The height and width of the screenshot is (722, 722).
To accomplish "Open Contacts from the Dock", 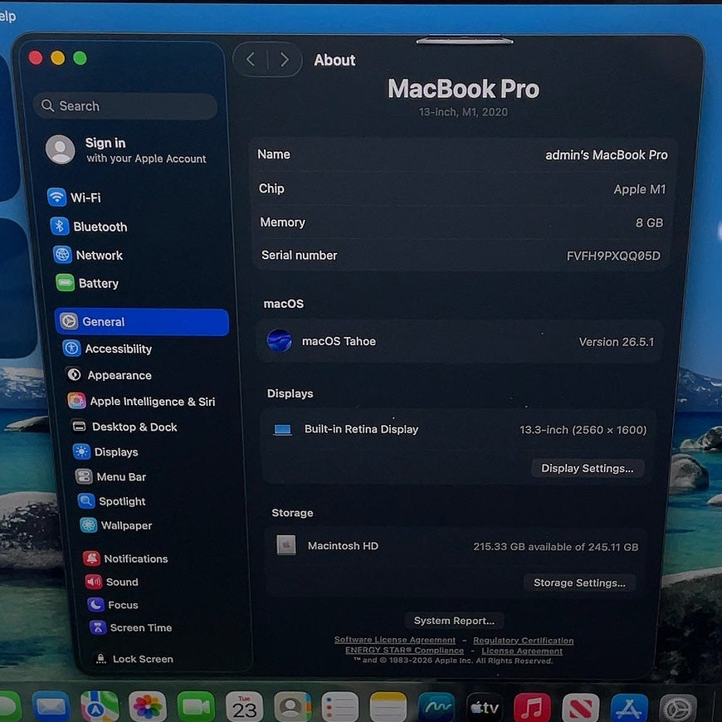I will pyautogui.click(x=293, y=706).
